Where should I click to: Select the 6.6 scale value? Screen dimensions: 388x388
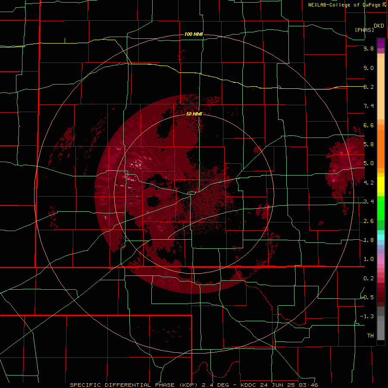point(369,125)
